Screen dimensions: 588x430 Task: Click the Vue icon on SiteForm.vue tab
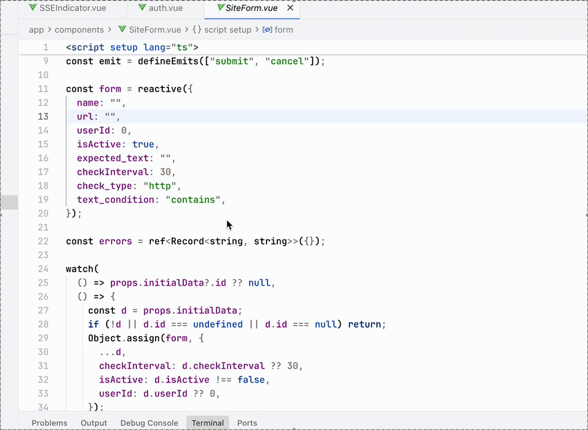click(x=221, y=8)
